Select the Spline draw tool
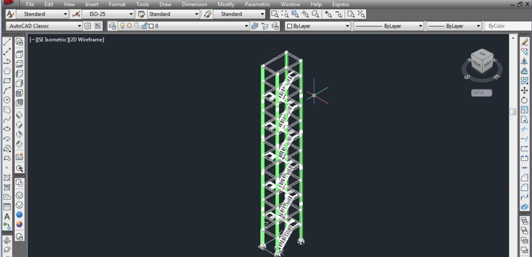 [x=7, y=120]
